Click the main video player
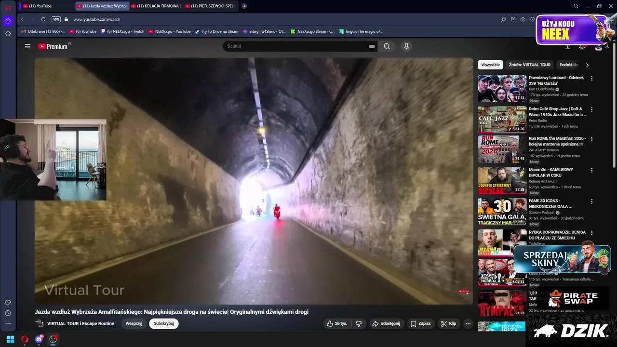Viewport: 617px width, 347px height. pyautogui.click(x=254, y=181)
